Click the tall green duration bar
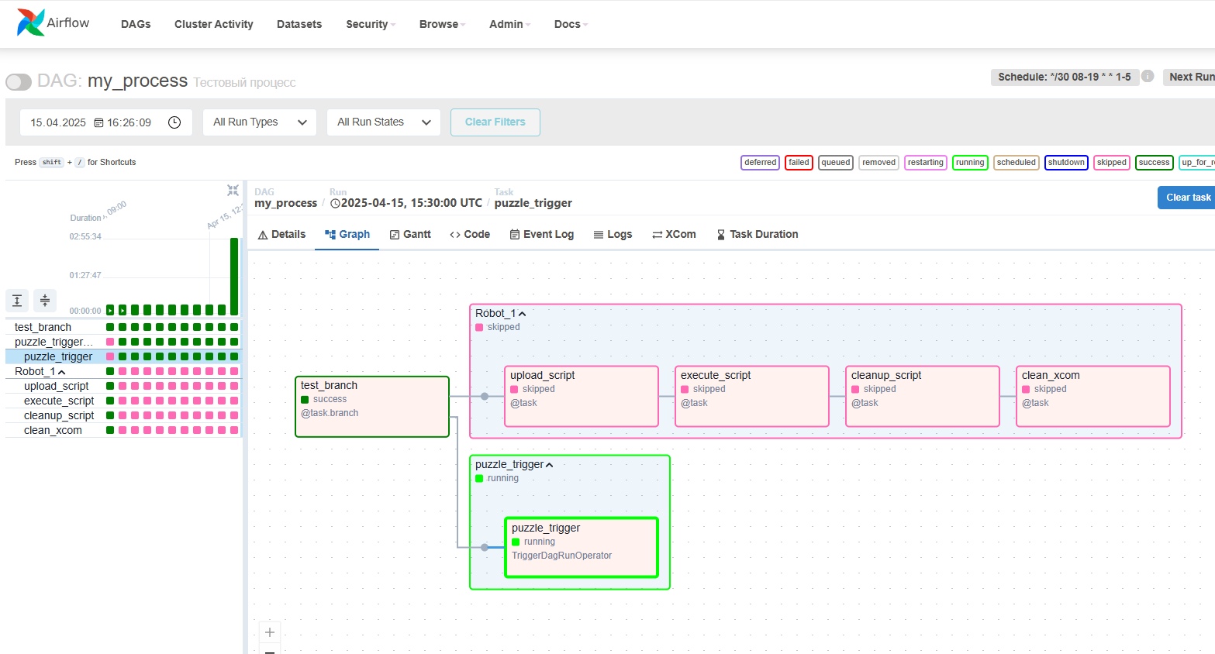 (234, 276)
